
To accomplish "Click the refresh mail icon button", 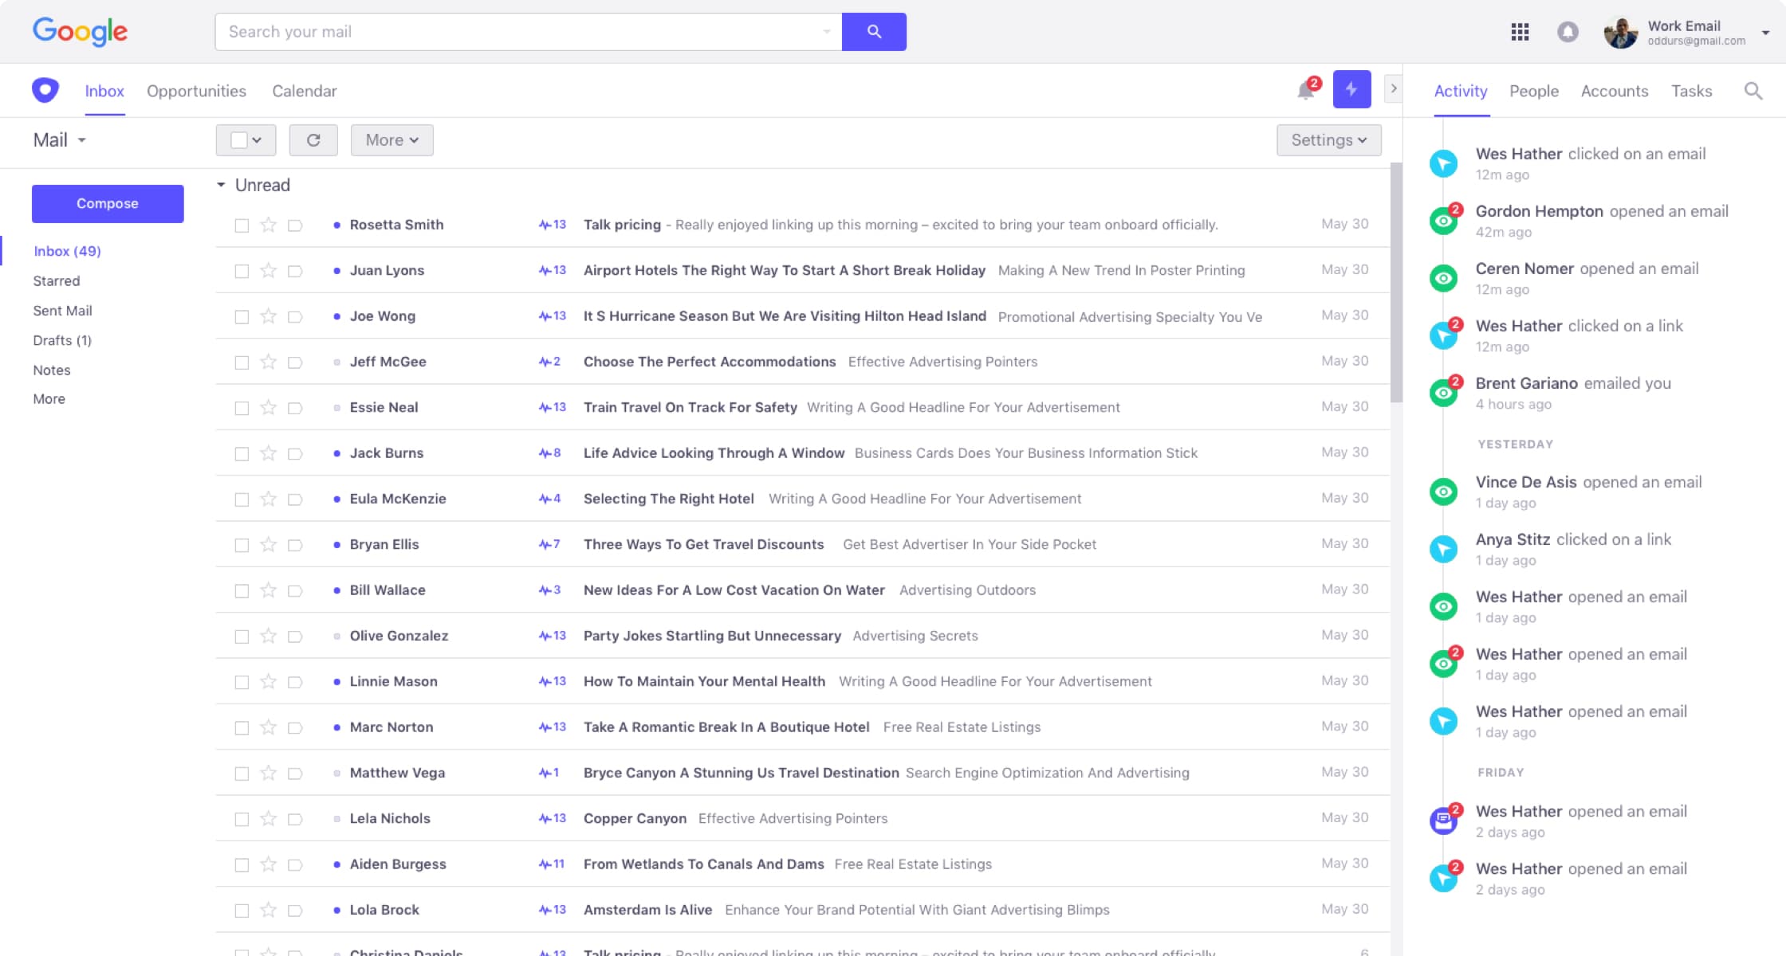I will pyautogui.click(x=313, y=140).
